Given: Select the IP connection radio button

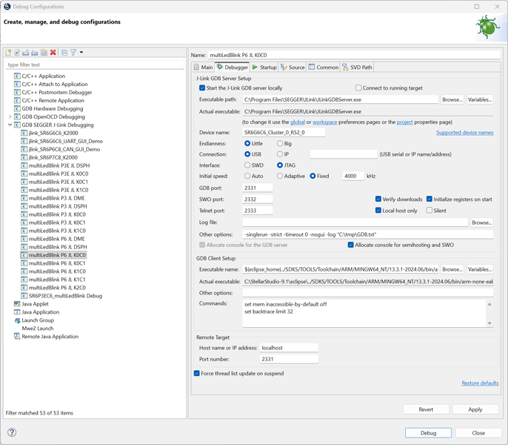Looking at the screenshot, I should 280,154.
